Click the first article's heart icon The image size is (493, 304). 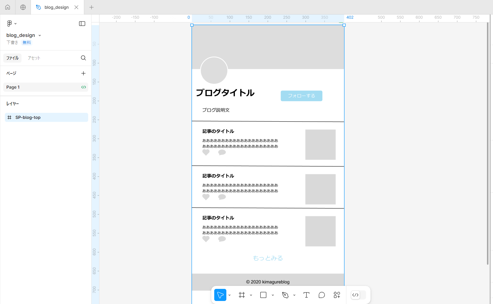click(x=206, y=152)
